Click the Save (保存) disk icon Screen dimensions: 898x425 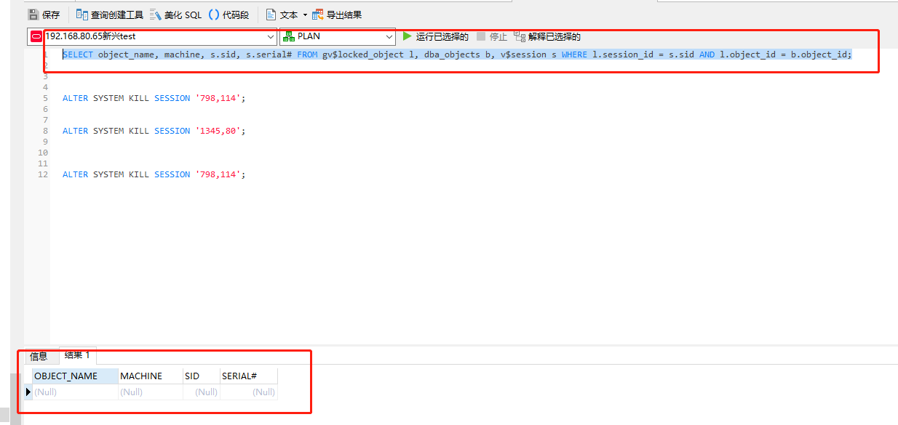click(33, 15)
